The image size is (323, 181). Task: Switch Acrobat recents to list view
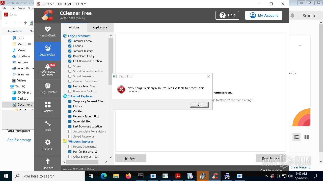point(297,137)
